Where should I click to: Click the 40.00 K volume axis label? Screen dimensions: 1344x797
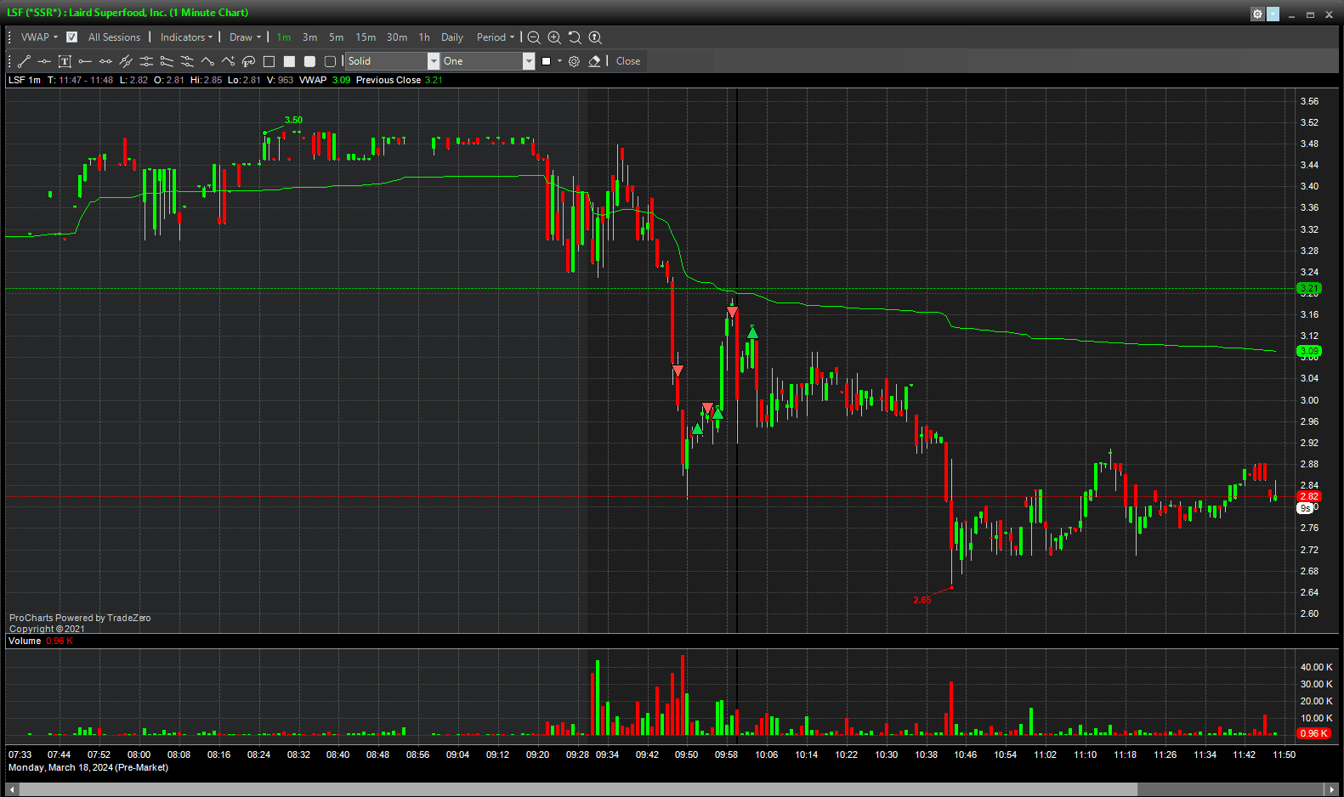click(1316, 667)
